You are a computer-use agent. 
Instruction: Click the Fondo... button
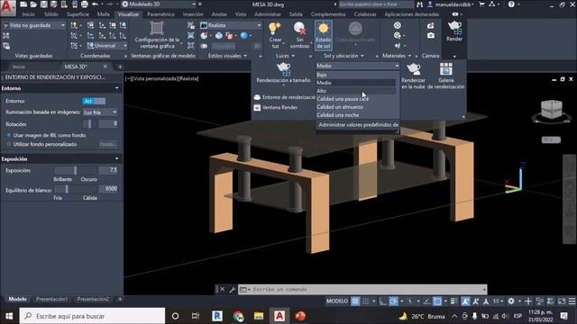[108, 144]
